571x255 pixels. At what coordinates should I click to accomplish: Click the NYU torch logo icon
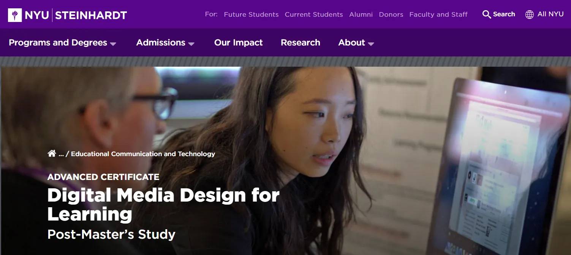point(15,15)
